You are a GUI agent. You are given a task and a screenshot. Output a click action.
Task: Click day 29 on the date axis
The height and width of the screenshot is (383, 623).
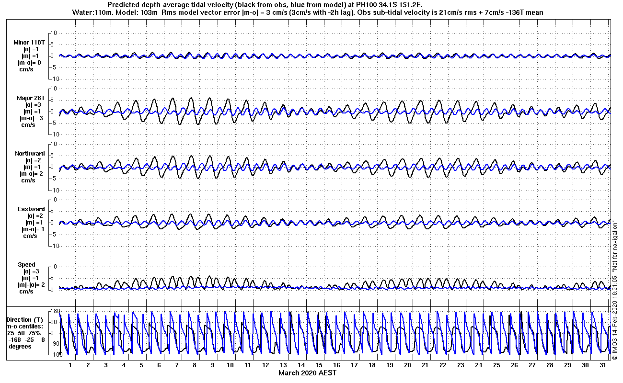pyautogui.click(x=567, y=365)
